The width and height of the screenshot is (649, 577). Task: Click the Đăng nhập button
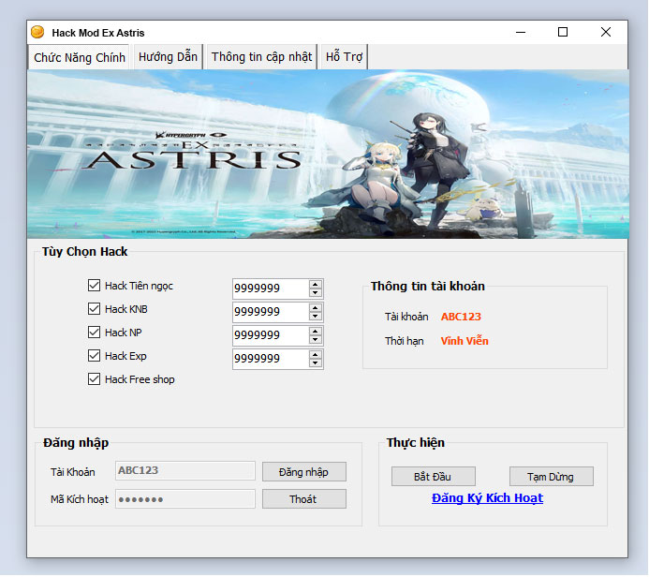click(x=304, y=472)
